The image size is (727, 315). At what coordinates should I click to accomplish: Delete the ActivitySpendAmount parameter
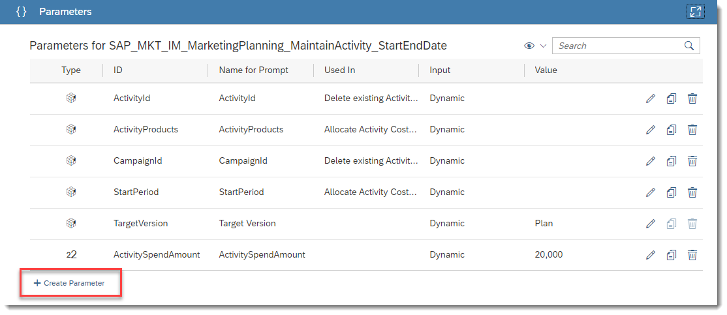click(692, 255)
